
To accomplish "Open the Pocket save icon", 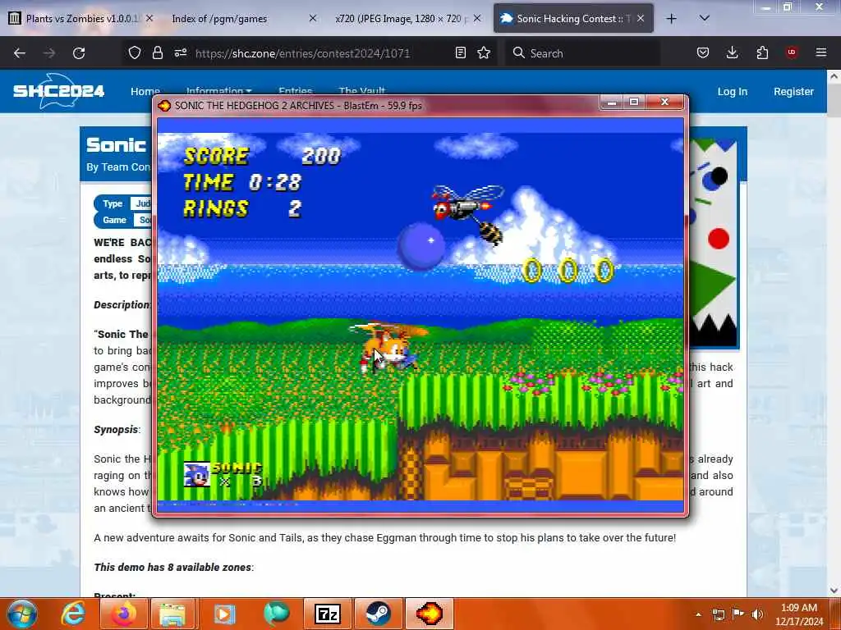I will point(703,52).
